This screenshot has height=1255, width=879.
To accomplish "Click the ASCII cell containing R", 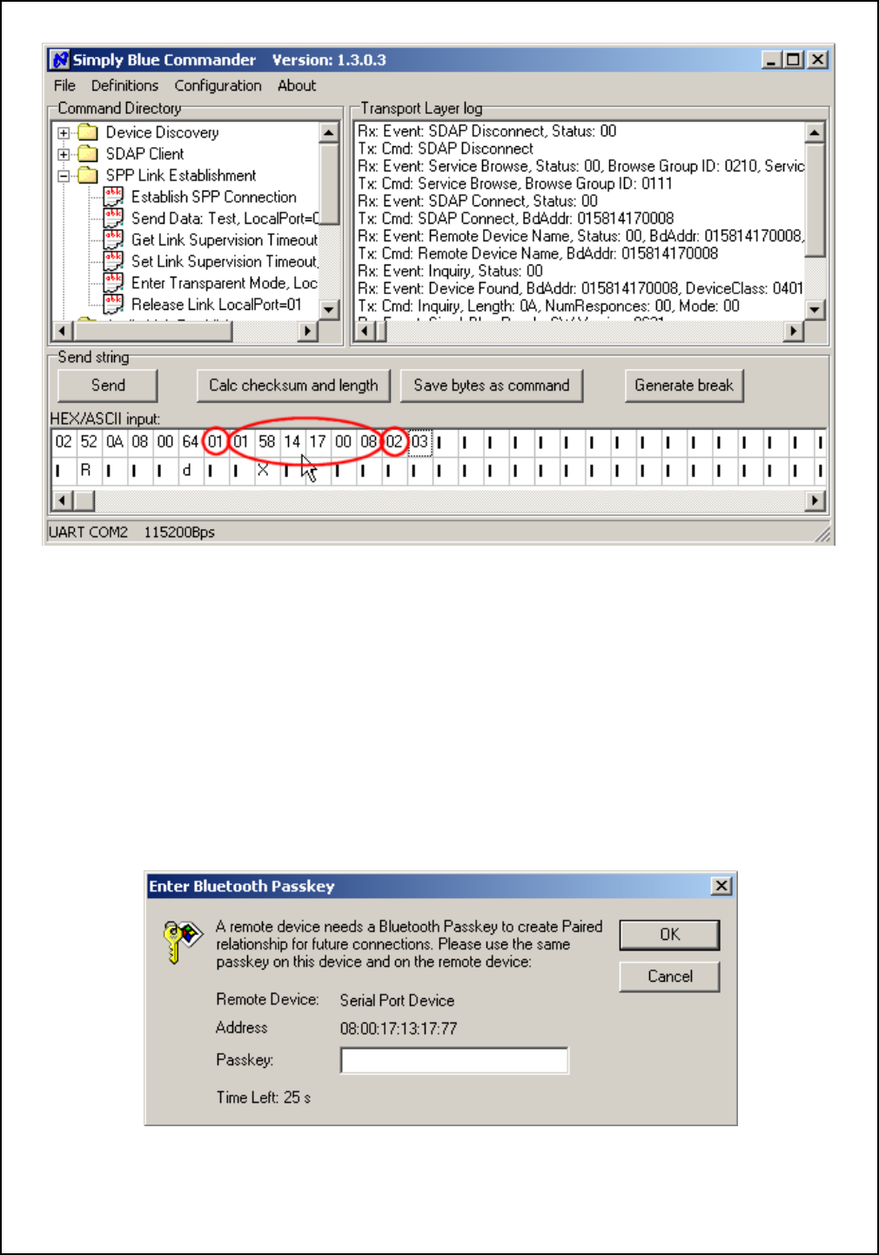I will pos(85,471).
